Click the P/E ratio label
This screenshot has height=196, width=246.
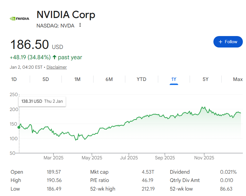100,180
